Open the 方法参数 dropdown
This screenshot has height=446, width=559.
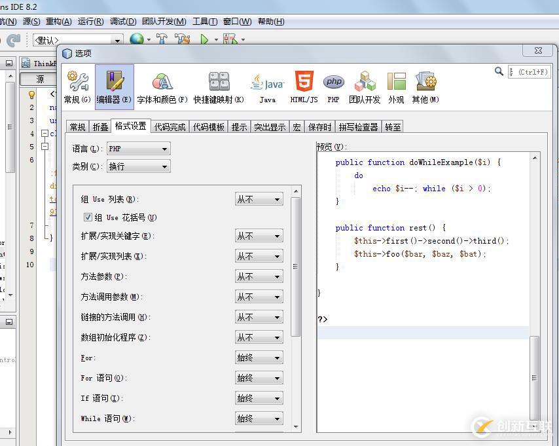259,276
